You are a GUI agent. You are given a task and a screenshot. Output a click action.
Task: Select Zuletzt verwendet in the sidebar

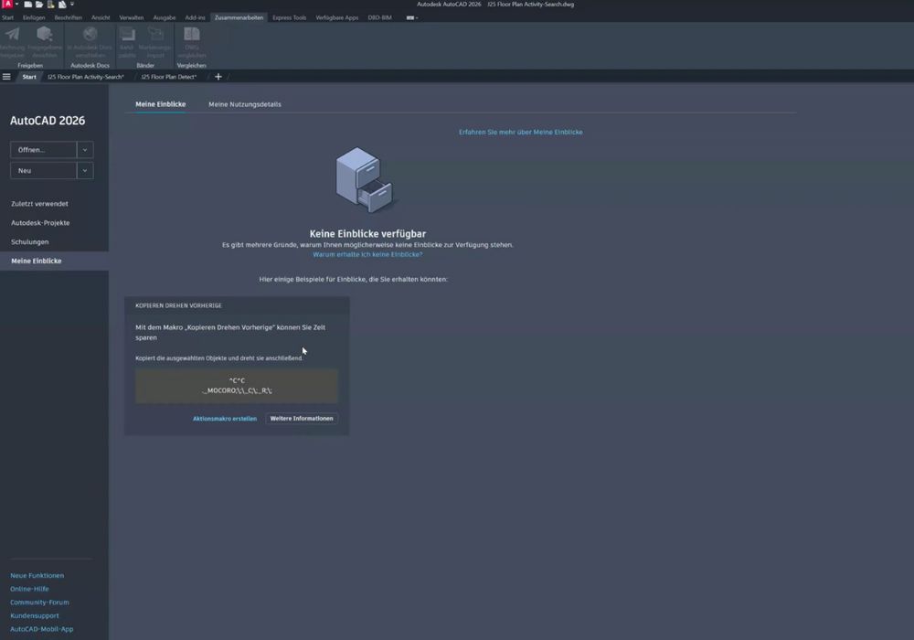click(x=39, y=204)
